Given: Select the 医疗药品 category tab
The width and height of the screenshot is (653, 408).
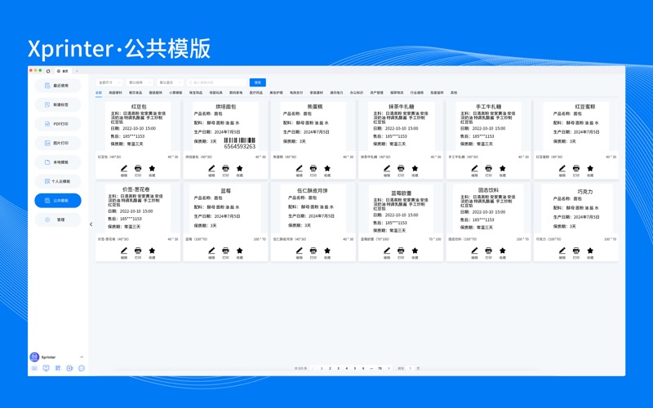Looking at the screenshot, I should (256, 93).
